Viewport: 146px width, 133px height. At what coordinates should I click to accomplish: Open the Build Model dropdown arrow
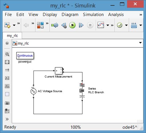(141, 25)
